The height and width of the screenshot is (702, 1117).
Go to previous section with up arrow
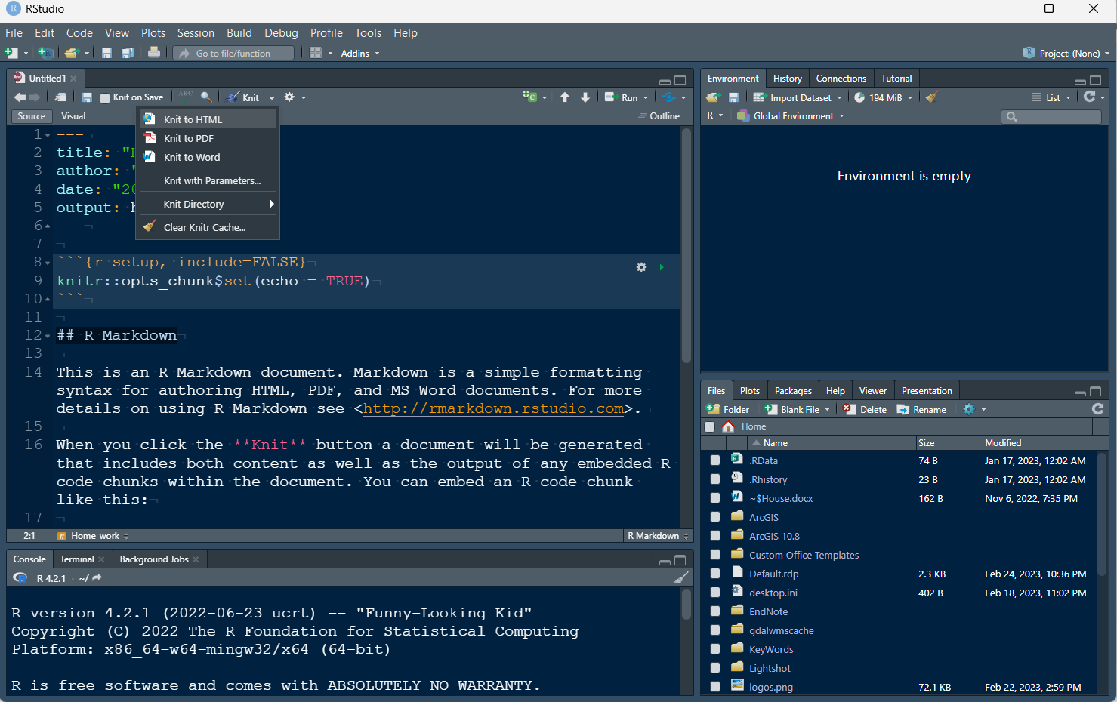[565, 97]
